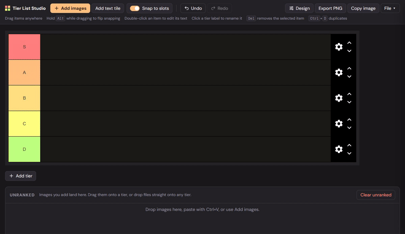Click 'Double-click an item to edit its text' hint
Image resolution: width=405 pixels, height=234 pixels.
(156, 18)
